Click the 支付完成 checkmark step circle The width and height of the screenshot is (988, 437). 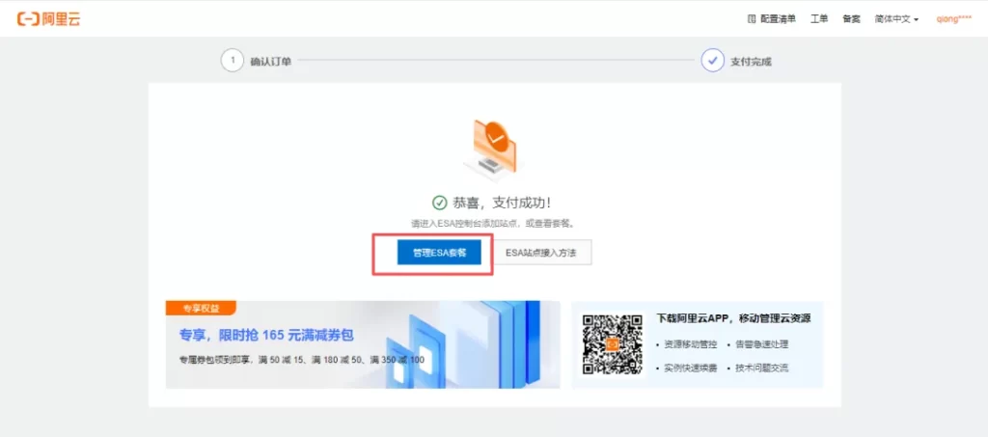click(712, 61)
